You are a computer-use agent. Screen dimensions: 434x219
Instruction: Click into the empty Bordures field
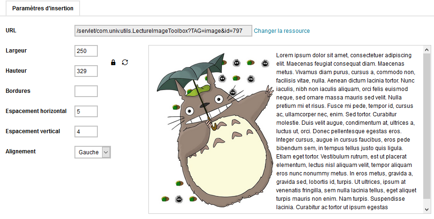click(x=86, y=91)
